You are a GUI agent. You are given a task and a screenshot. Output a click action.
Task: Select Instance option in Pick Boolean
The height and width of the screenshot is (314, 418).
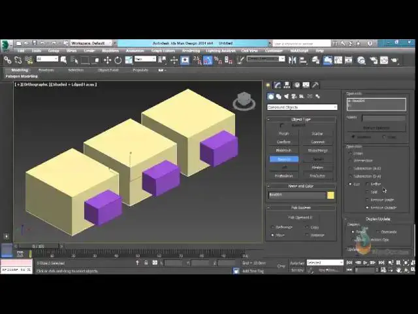[307, 235]
